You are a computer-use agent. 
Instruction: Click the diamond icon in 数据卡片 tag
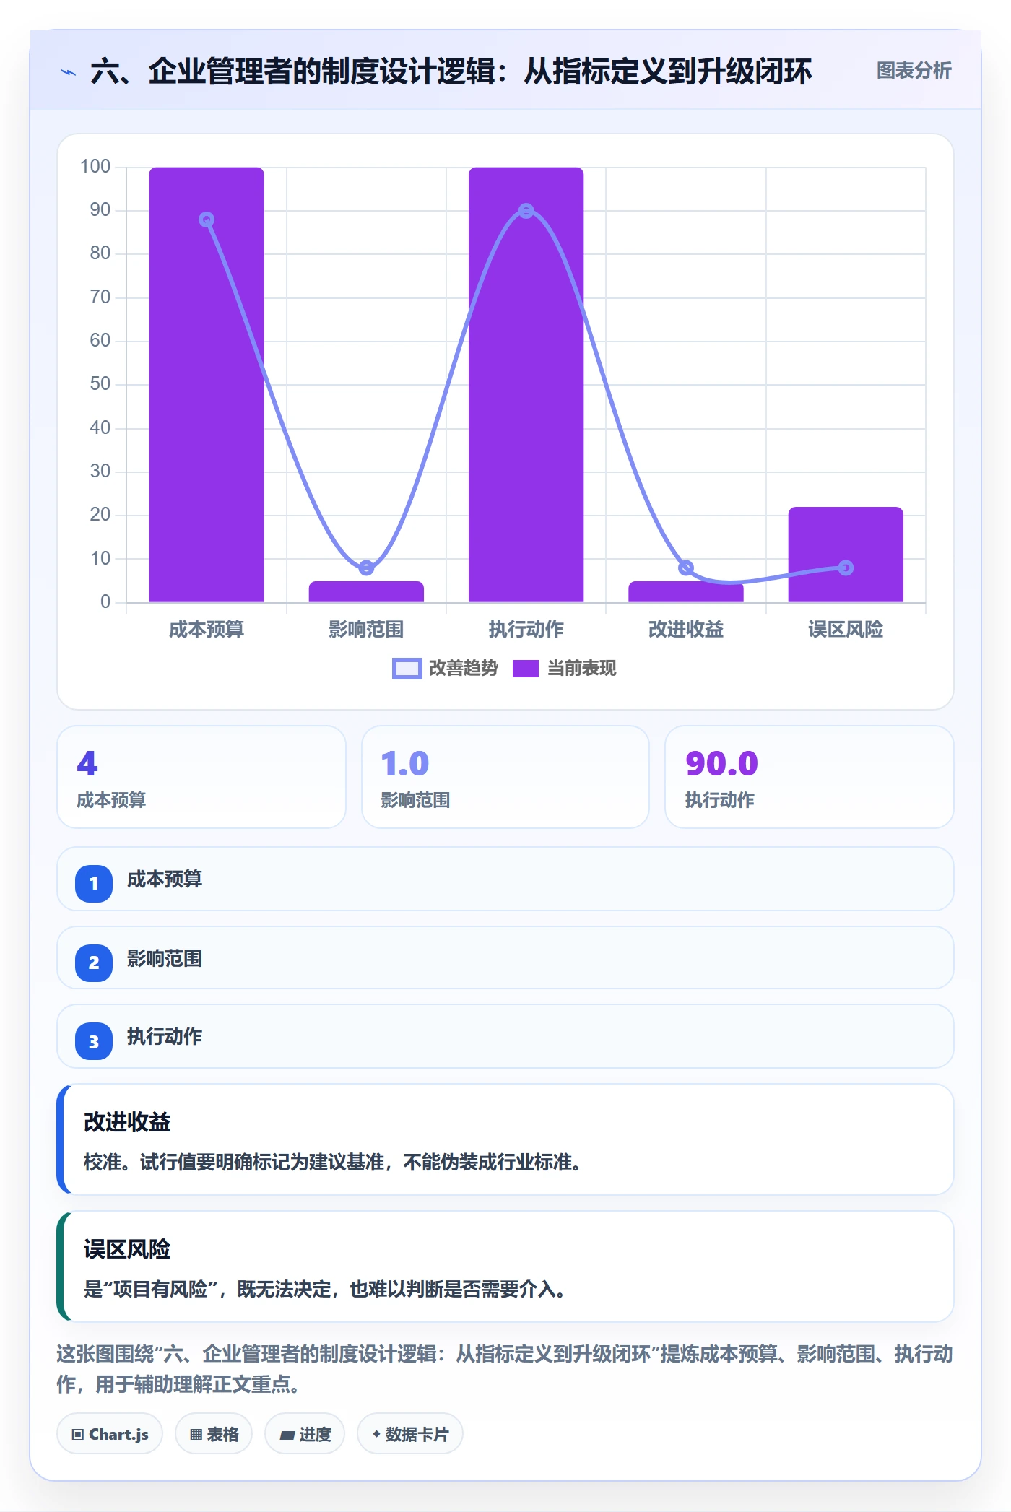tap(376, 1434)
